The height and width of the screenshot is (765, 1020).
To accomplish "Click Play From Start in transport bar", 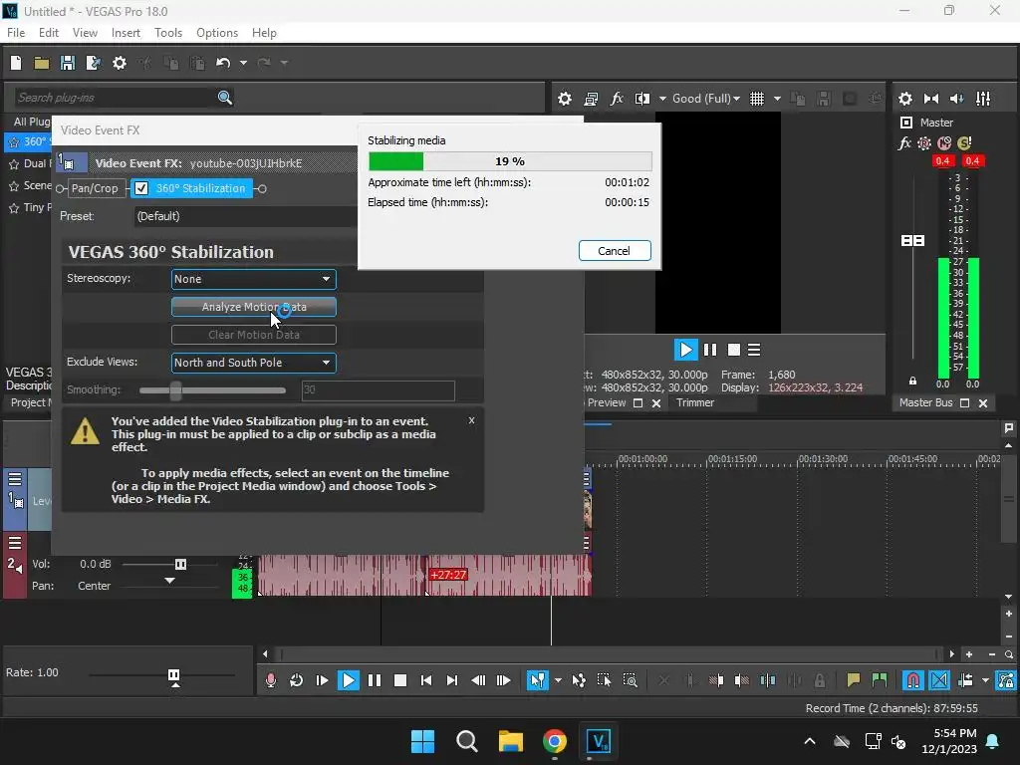I will (322, 680).
